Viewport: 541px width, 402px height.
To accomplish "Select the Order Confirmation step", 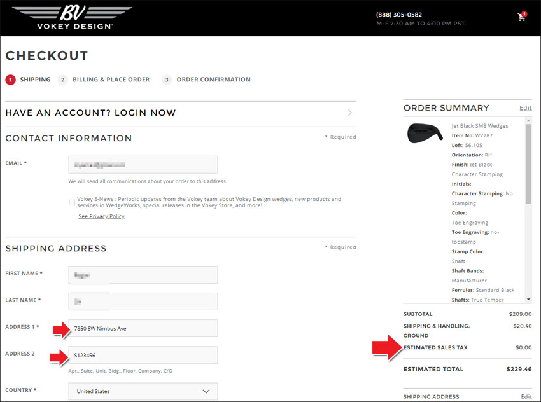I will click(x=206, y=80).
